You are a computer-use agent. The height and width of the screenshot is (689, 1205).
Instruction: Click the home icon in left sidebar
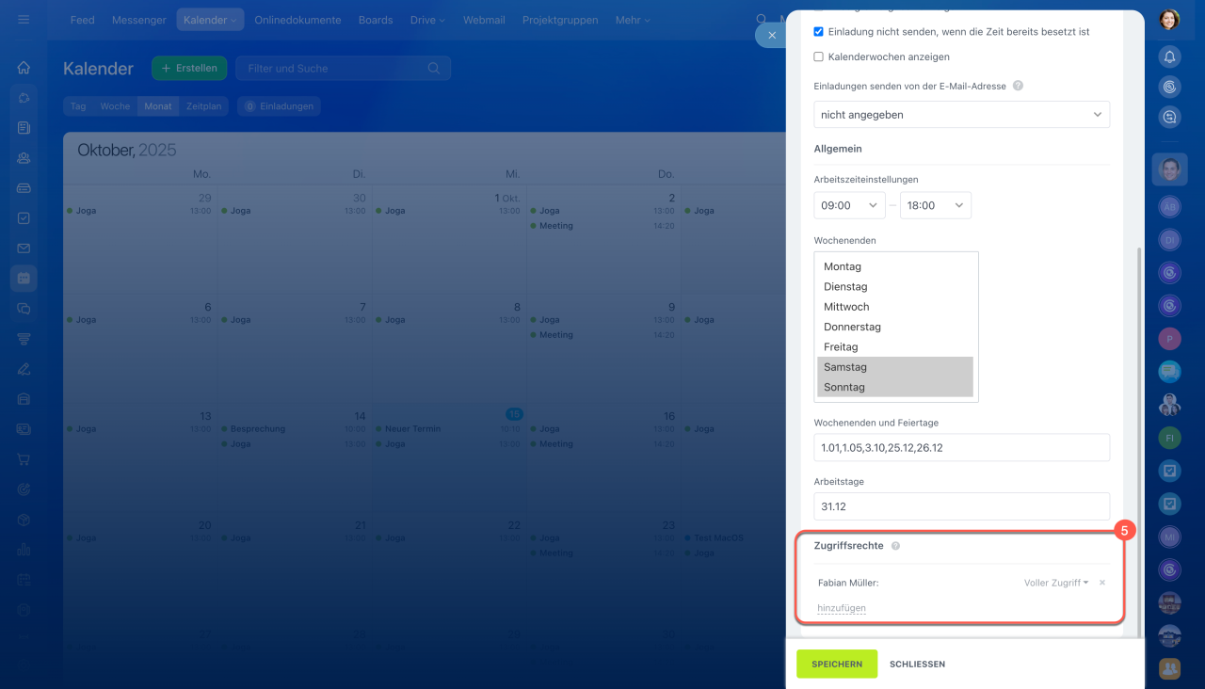24,68
